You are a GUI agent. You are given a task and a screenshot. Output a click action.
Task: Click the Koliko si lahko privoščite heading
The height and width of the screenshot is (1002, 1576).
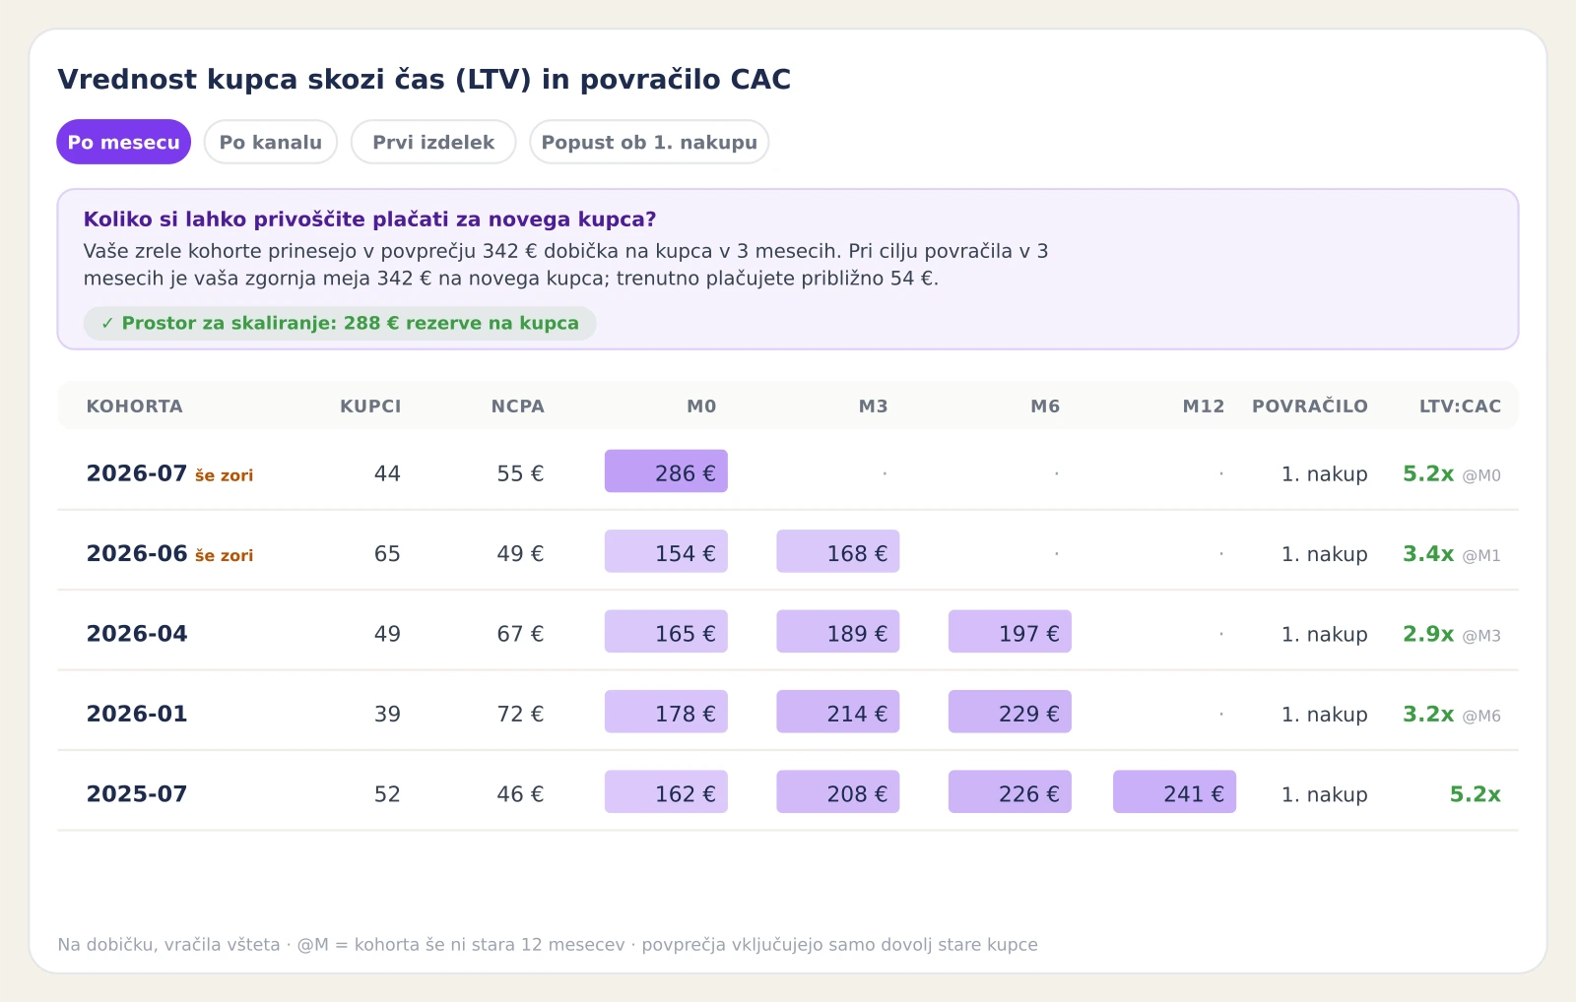coord(369,219)
